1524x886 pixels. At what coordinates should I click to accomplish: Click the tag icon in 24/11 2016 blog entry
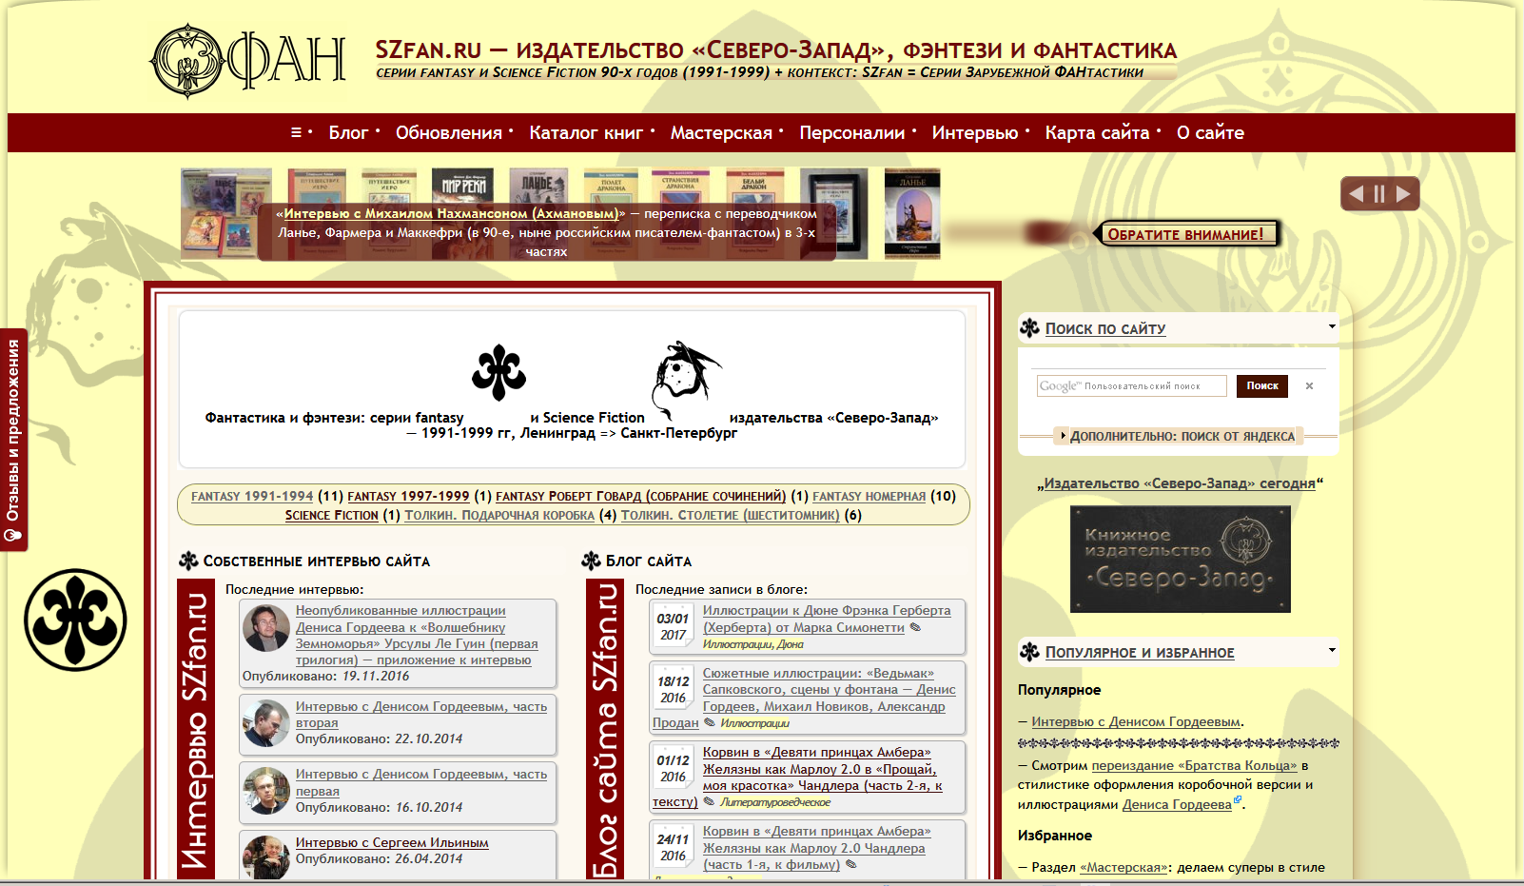(x=850, y=864)
